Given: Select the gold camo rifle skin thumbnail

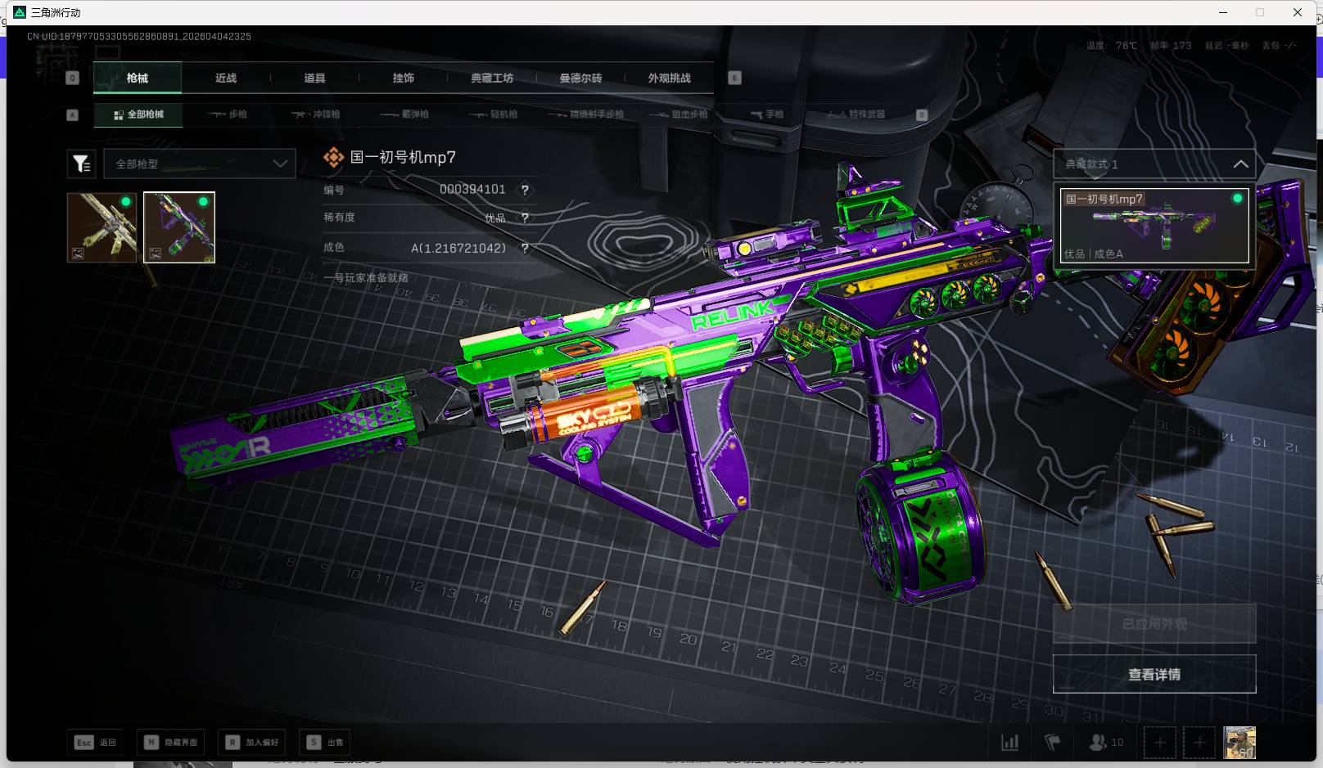Looking at the screenshot, I should (x=102, y=227).
